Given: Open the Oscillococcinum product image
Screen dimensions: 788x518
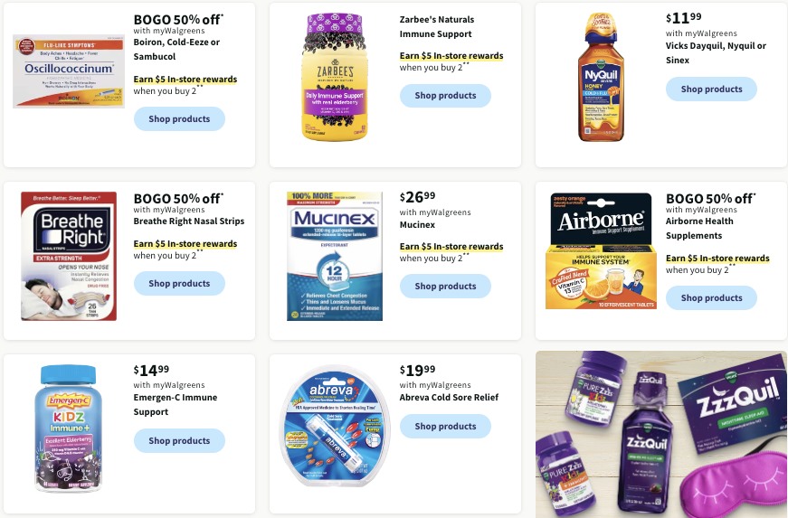Looking at the screenshot, I should (x=69, y=71).
